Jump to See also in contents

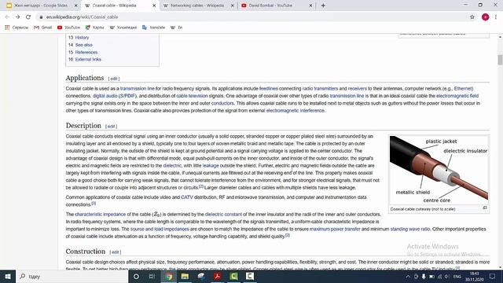coord(84,45)
